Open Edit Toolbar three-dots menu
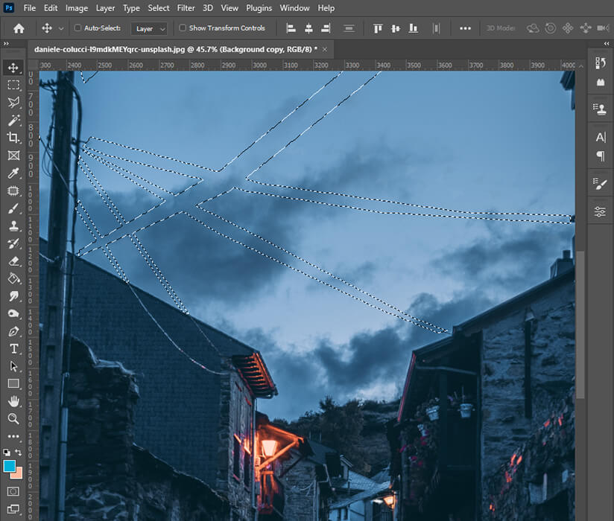The height and width of the screenshot is (521, 614). coord(13,436)
